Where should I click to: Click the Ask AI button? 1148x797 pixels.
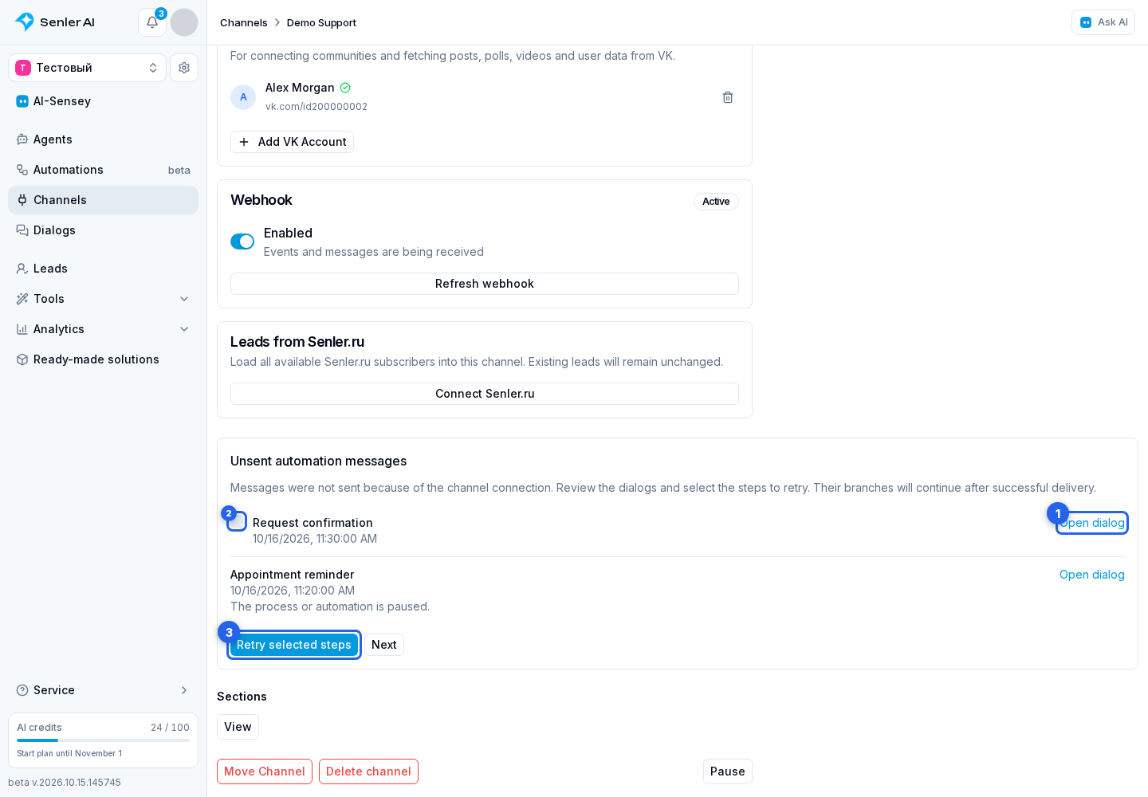[x=1103, y=22]
